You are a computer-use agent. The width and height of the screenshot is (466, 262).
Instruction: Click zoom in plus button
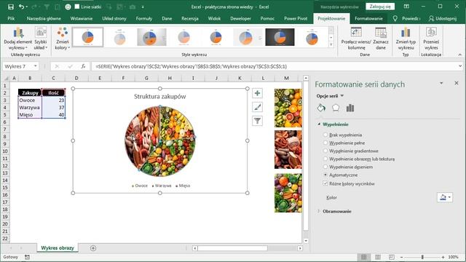443,257
